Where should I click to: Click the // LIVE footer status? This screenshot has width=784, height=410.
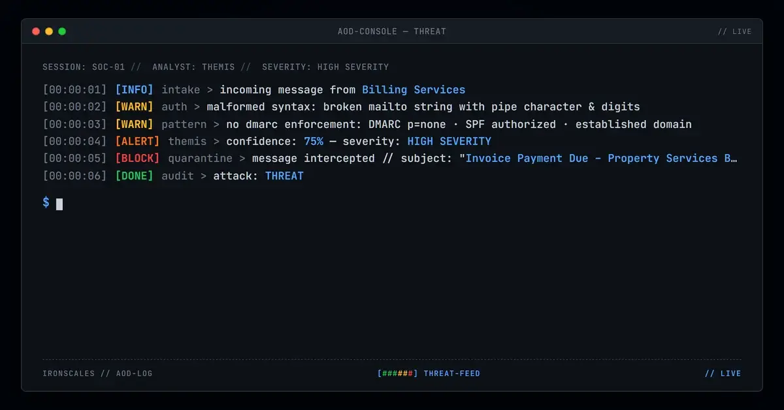(723, 373)
